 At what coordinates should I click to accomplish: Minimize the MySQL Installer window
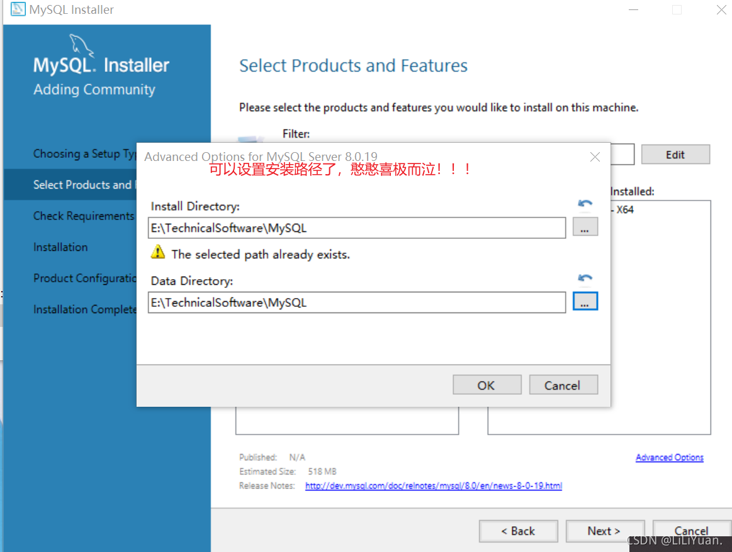633,10
